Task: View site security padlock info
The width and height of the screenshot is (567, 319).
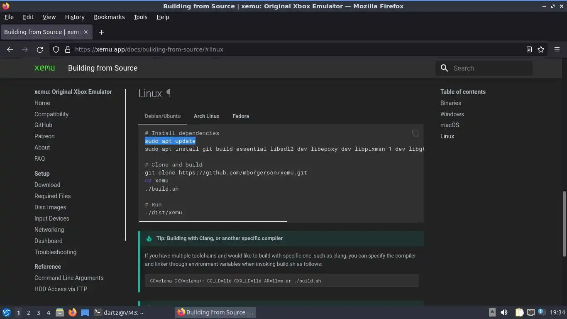Action: 67,49
